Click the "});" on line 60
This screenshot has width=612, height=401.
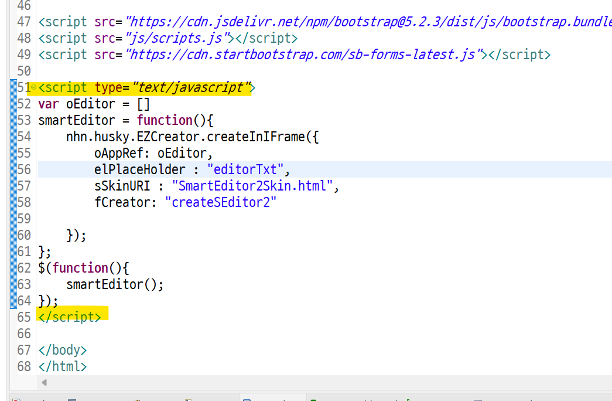click(x=76, y=235)
